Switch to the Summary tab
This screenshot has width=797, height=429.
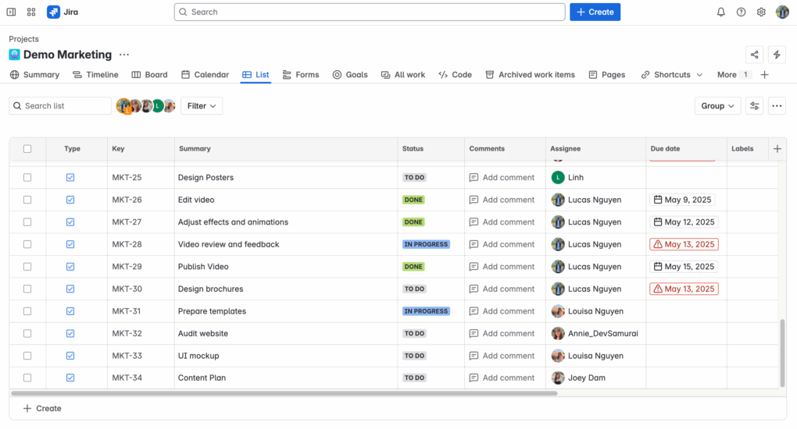pyautogui.click(x=34, y=75)
